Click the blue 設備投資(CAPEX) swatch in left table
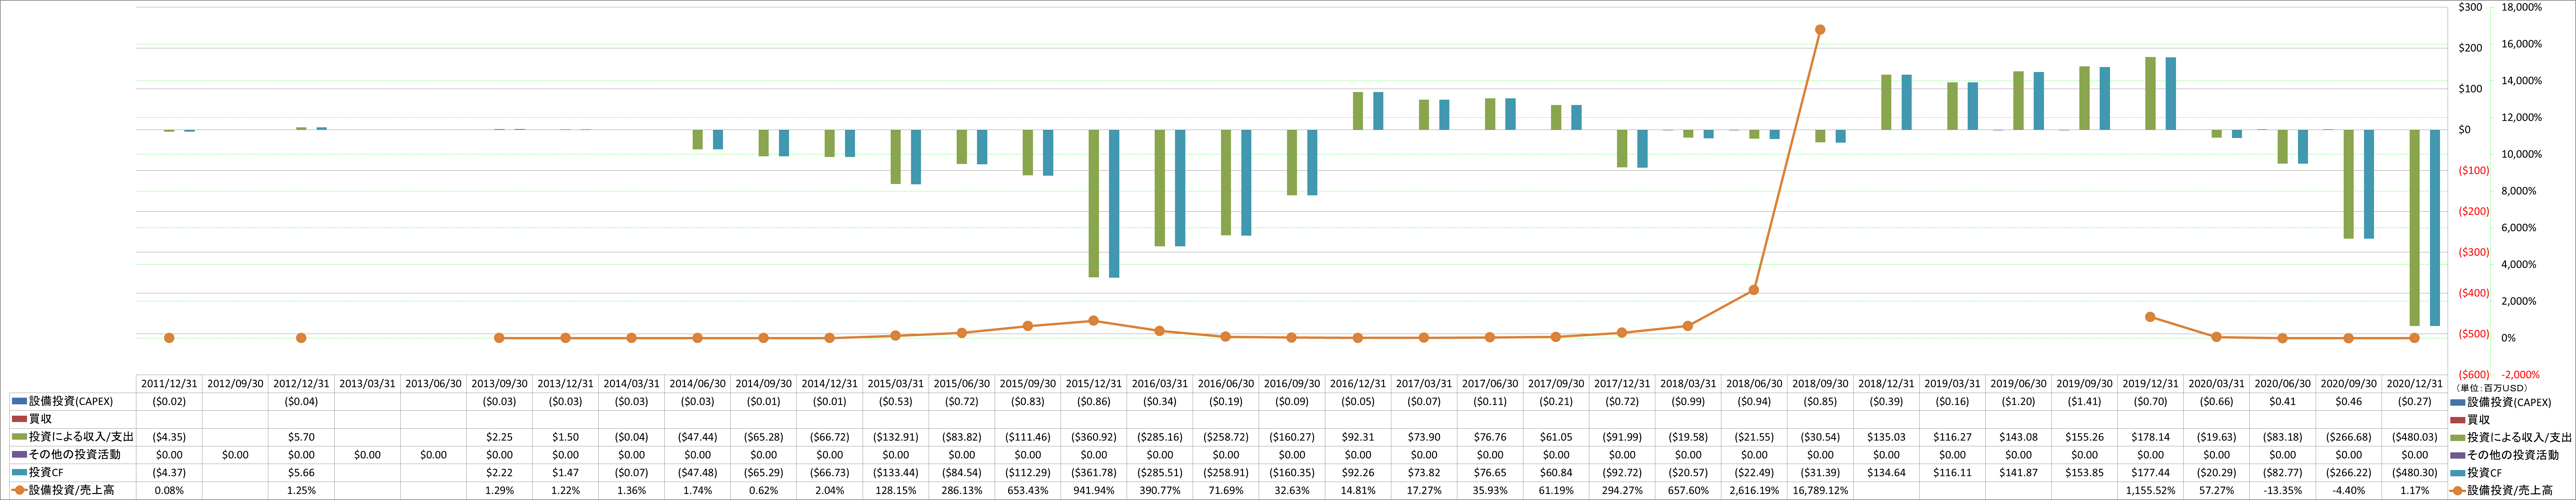Viewport: 2576px width, 500px height. (19, 401)
